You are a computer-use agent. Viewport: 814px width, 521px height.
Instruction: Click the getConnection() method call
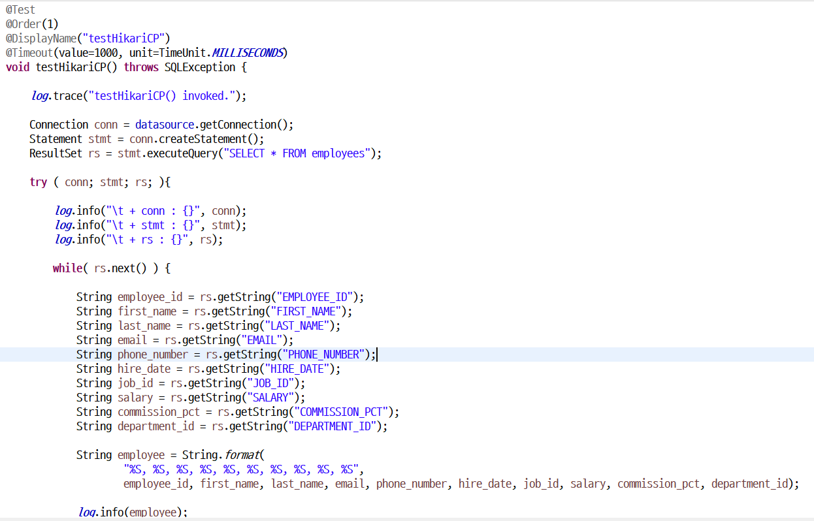pyautogui.click(x=244, y=125)
